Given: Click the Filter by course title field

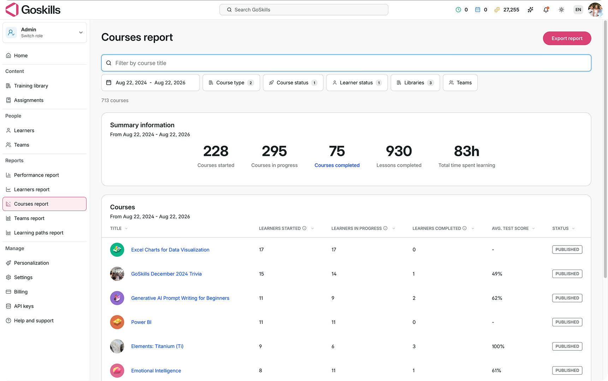Looking at the screenshot, I should tap(346, 63).
